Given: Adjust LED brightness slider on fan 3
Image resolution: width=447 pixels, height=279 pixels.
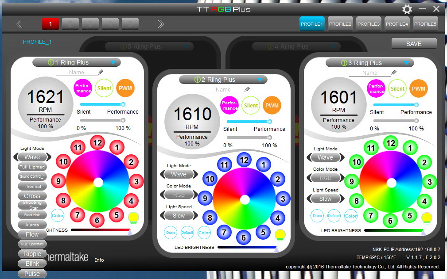Looking at the screenshot, I should (x=395, y=231).
